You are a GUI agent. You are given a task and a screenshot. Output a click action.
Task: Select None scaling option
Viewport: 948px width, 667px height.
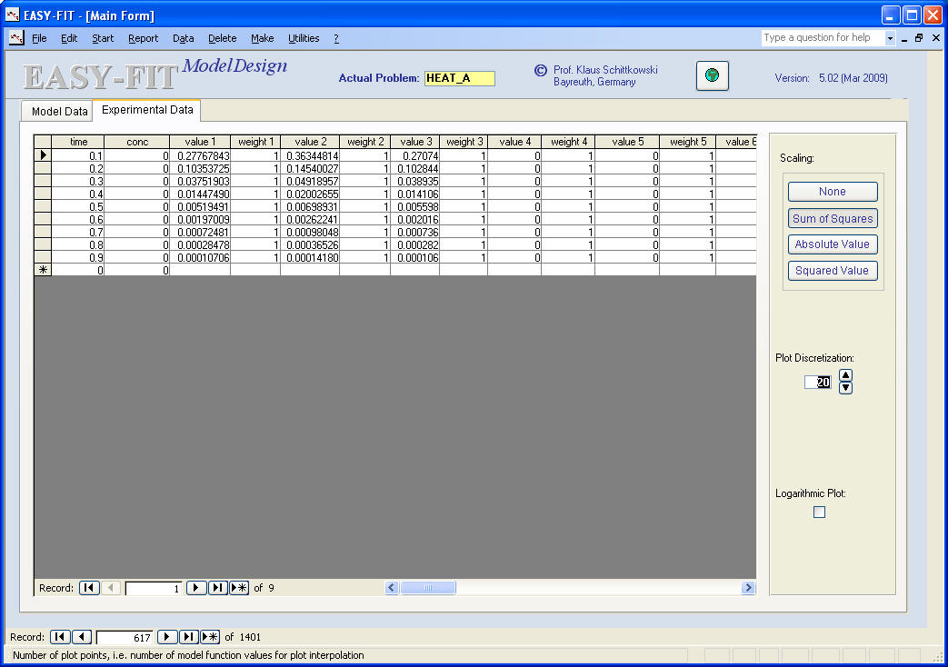coord(832,192)
